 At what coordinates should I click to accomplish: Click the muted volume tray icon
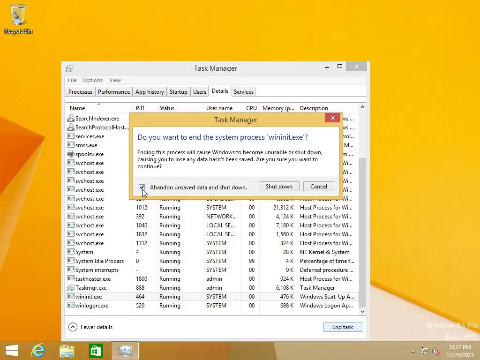436,351
